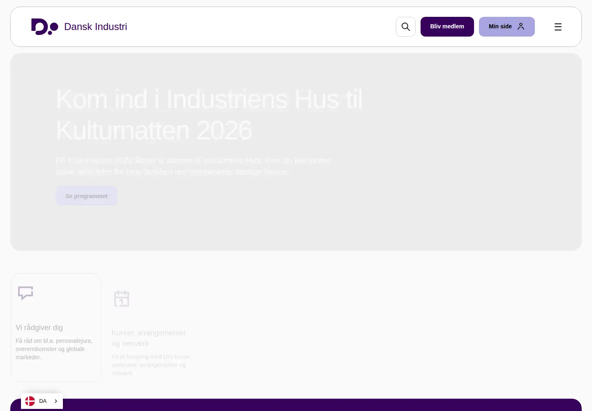Open Kurser, arrangementer og netværk heading

click(x=148, y=338)
